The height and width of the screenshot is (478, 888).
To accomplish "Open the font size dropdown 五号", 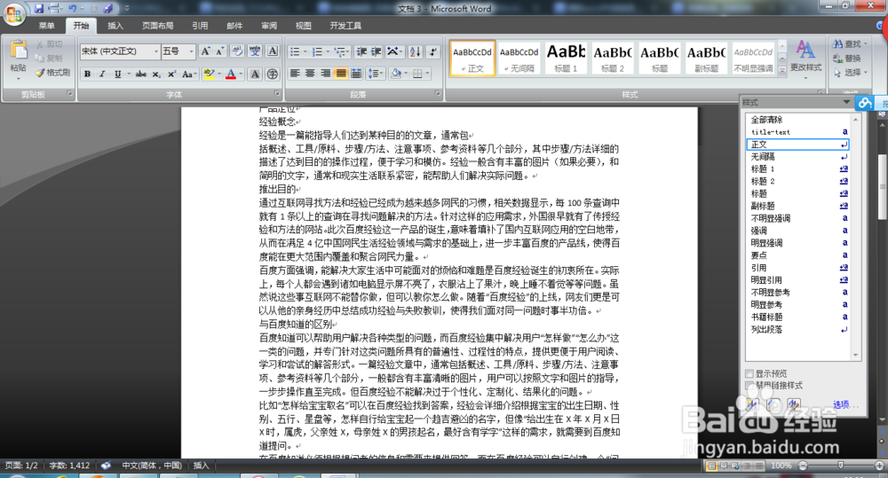I will [191, 51].
